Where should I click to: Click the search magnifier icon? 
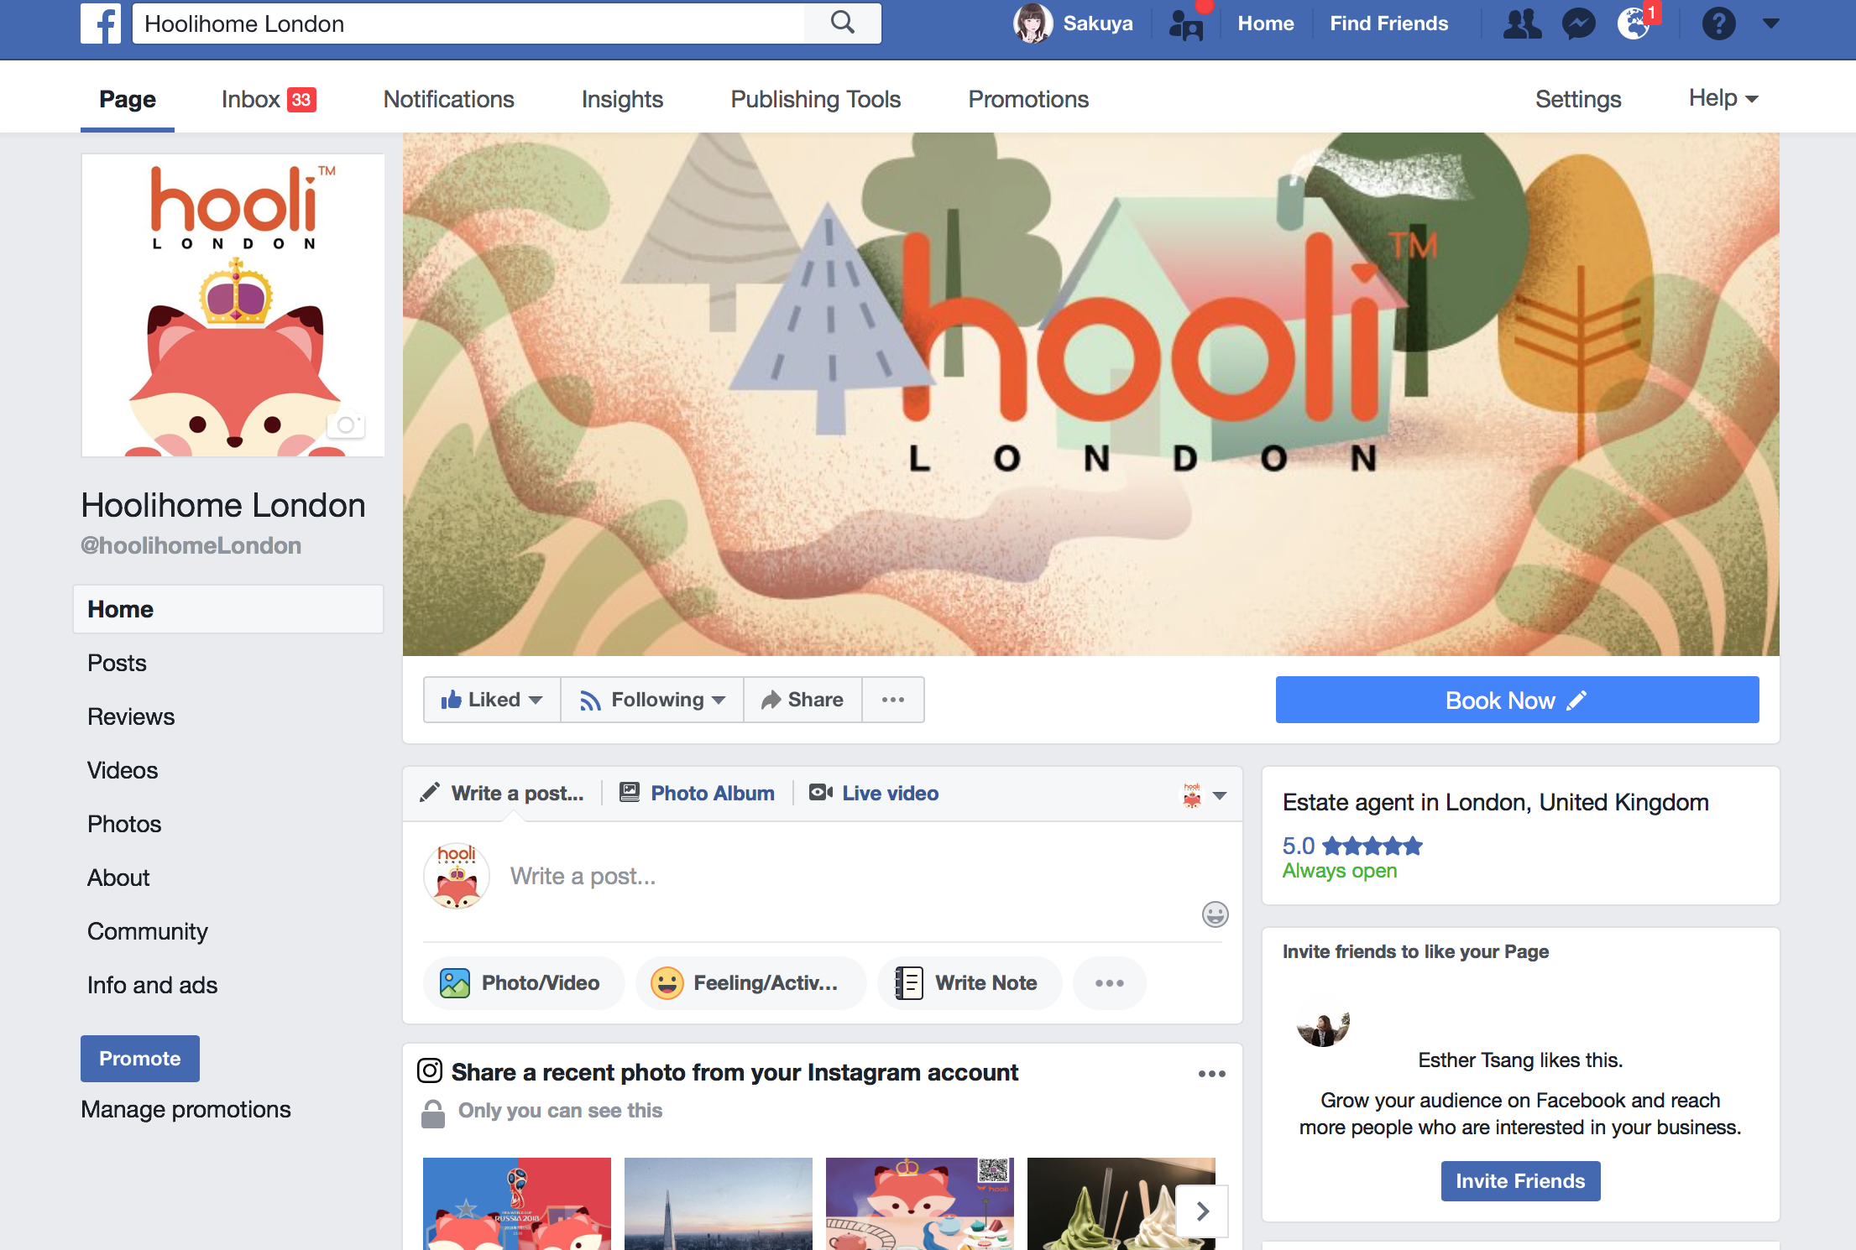coord(843,23)
